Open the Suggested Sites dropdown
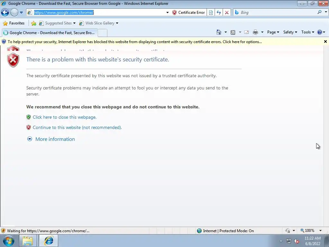The image size is (329, 247). [57, 23]
